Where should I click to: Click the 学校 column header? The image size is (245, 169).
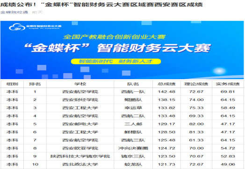tap(80, 84)
